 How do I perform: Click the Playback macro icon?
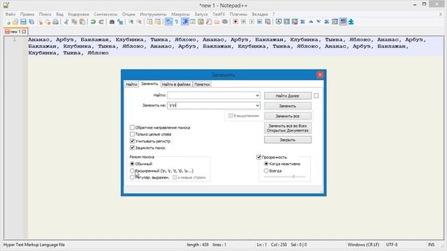251,22
